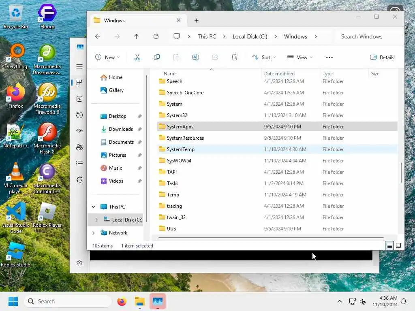415x311 pixels.
Task: Select the System32 folder row
Action: [x=277, y=115]
